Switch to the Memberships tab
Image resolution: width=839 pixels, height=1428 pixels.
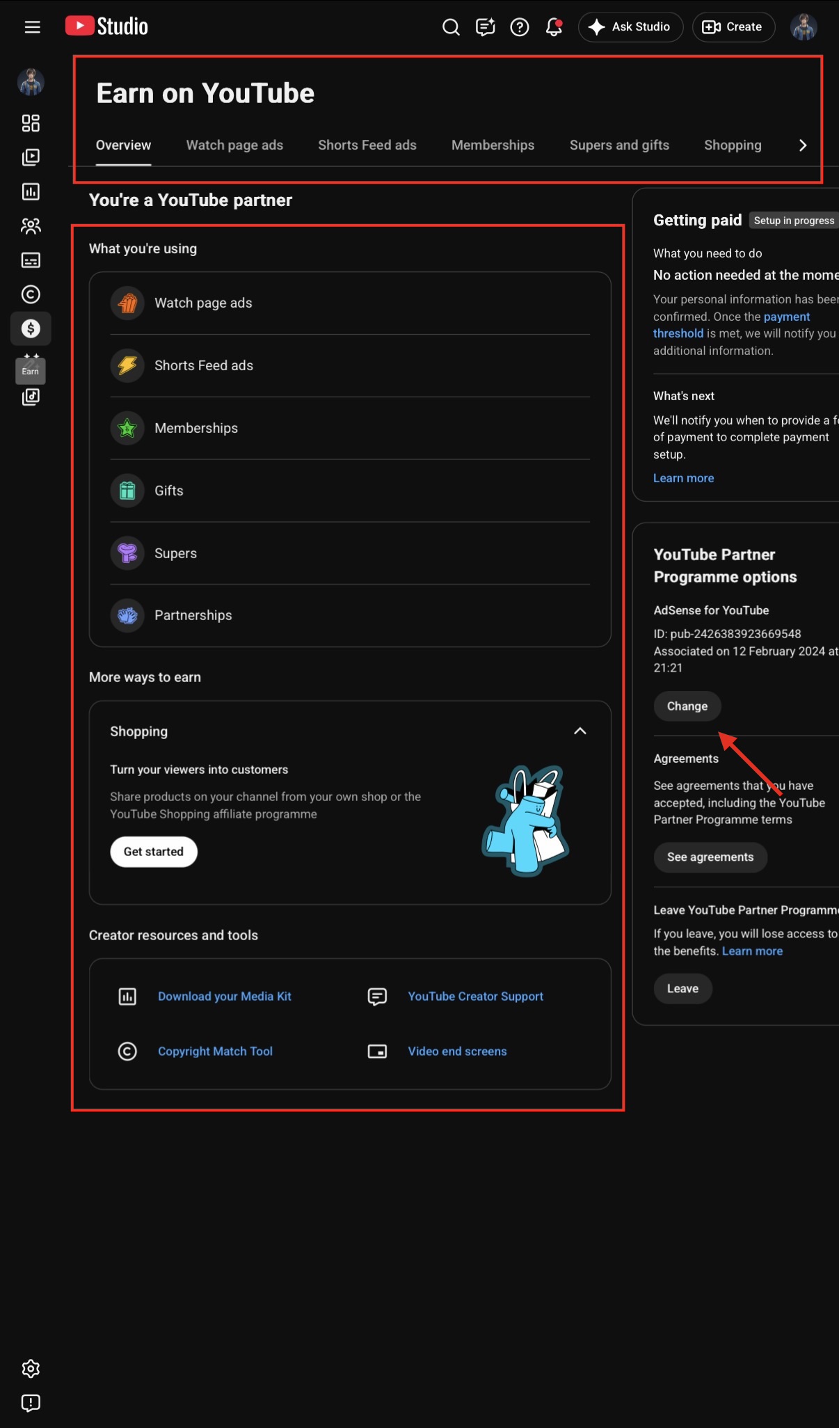click(x=493, y=145)
